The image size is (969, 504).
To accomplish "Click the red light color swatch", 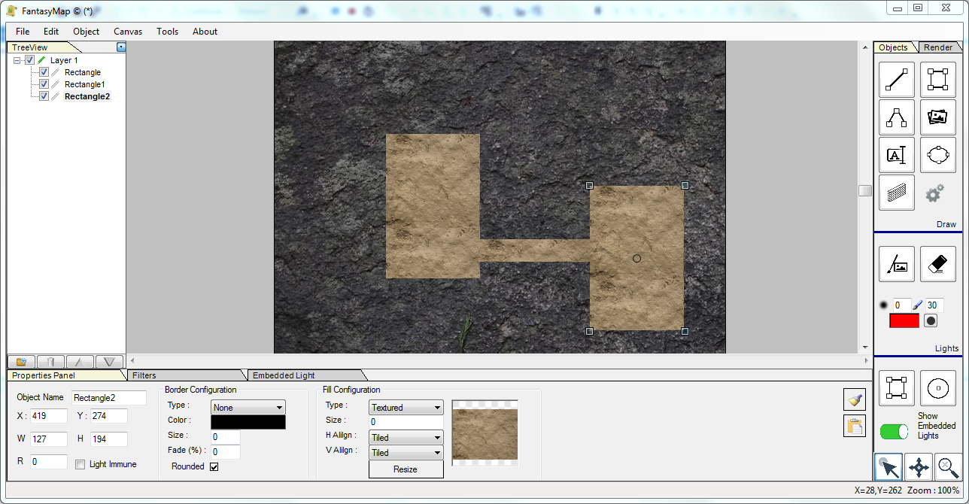I will coord(904,320).
